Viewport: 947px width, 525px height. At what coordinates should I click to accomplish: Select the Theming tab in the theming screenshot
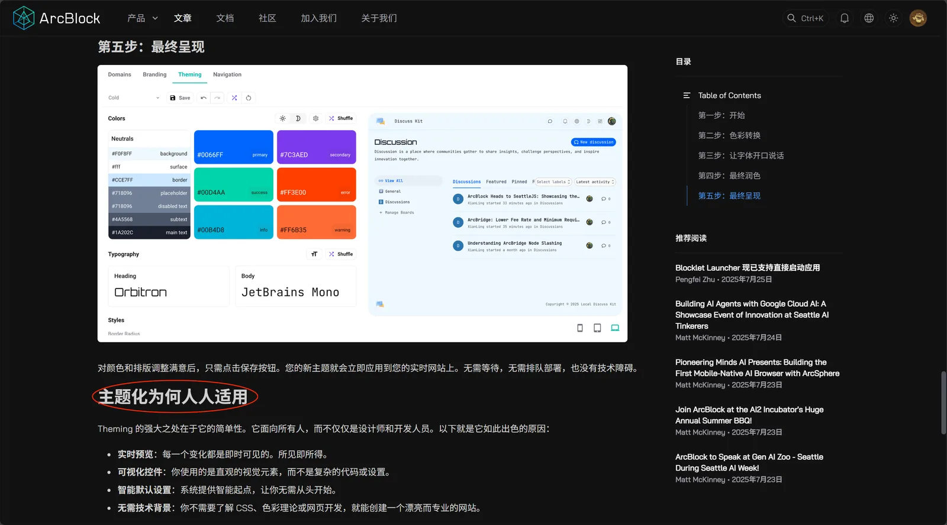(190, 74)
